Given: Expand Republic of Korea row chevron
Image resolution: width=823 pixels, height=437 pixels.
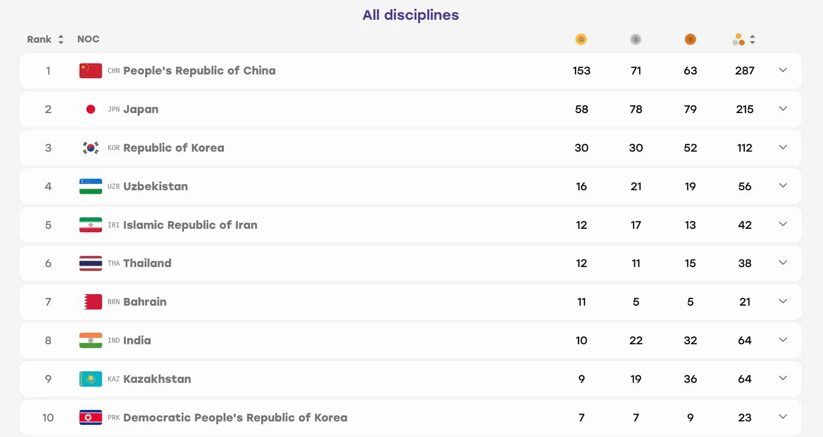Looking at the screenshot, I should (x=783, y=147).
